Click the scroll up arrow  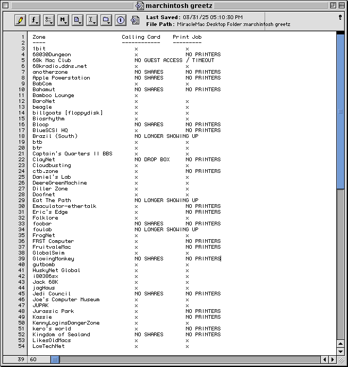tap(340, 344)
